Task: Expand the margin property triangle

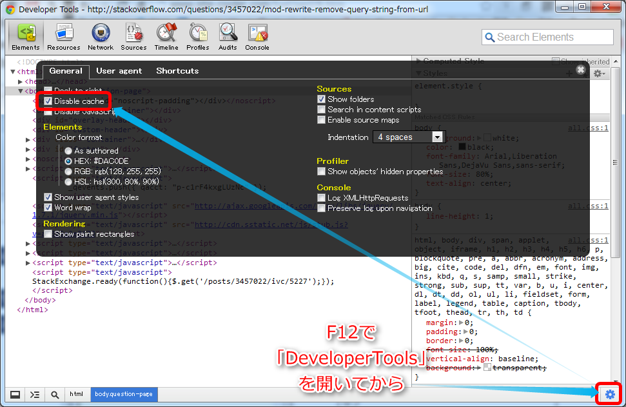Action: point(461,323)
